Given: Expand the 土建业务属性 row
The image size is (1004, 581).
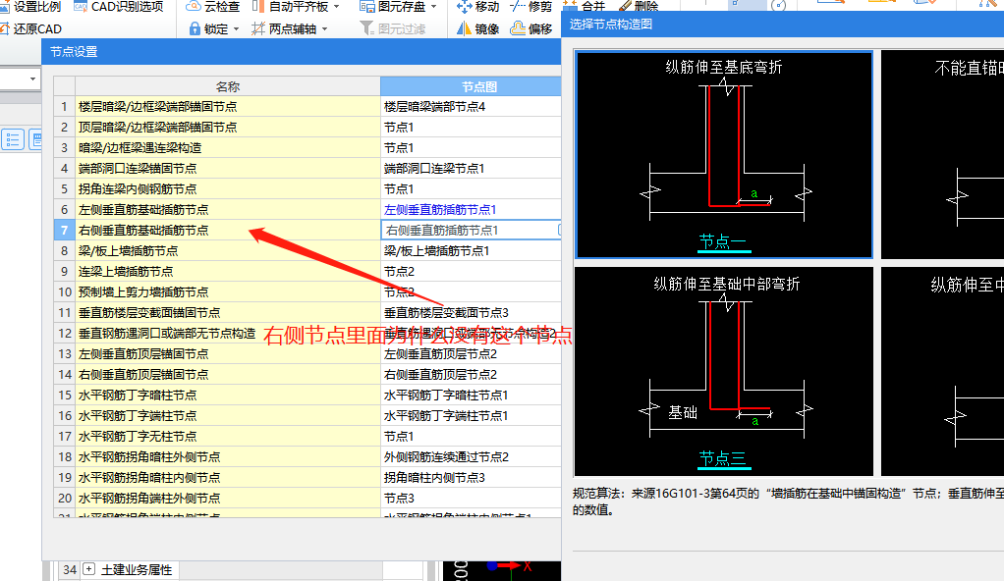Looking at the screenshot, I should click(89, 569).
